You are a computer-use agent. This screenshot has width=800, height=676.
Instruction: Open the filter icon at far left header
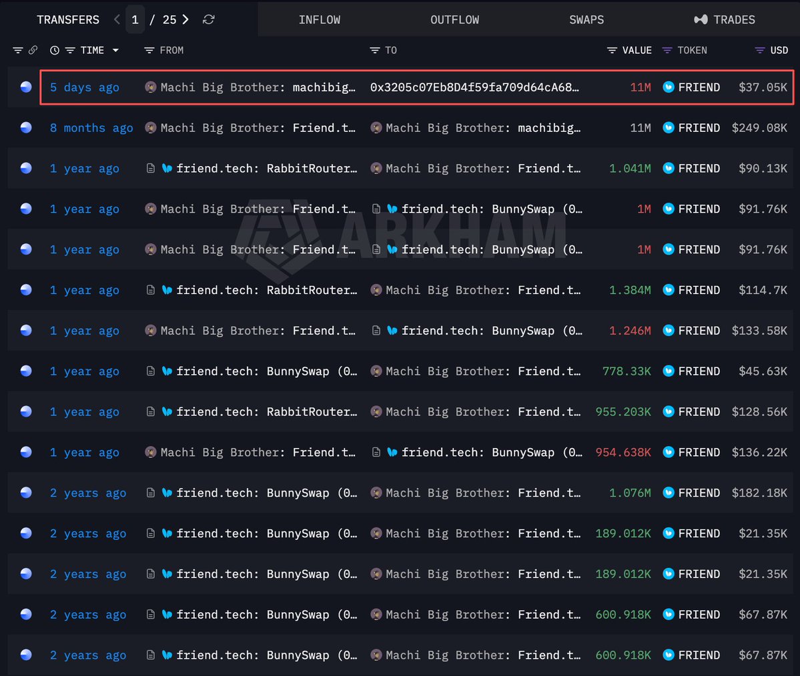coord(18,50)
